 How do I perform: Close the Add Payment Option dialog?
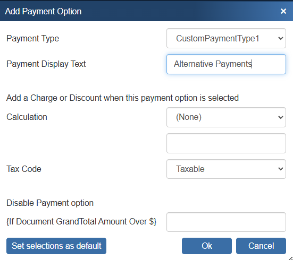[283, 11]
